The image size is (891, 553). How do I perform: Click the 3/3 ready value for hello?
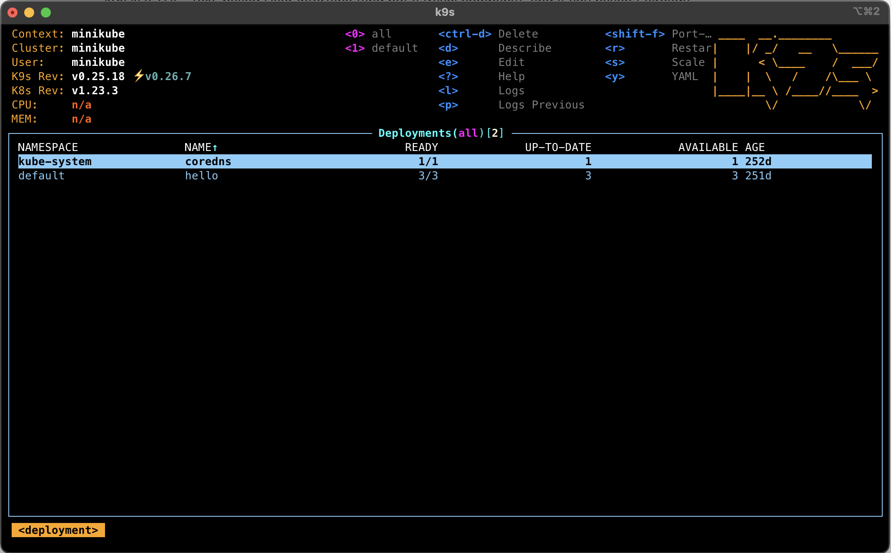(x=428, y=176)
